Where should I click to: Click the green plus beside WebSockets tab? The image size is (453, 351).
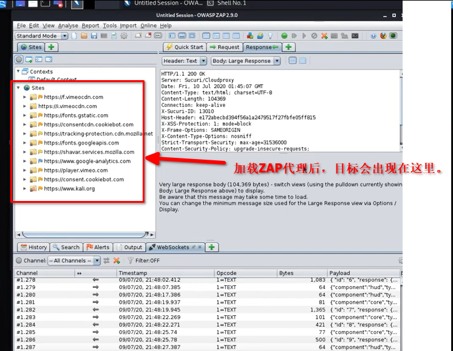coord(212,247)
